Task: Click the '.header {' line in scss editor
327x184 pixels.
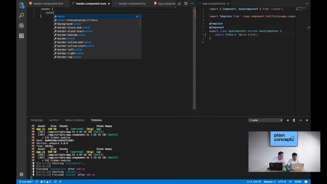Action: click(x=47, y=9)
